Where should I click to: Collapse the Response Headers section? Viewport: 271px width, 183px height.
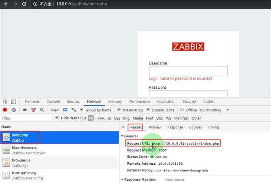point(122,179)
